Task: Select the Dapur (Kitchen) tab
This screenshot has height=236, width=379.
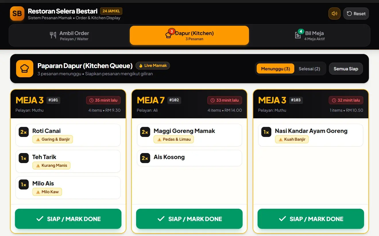Action: [x=189, y=35]
